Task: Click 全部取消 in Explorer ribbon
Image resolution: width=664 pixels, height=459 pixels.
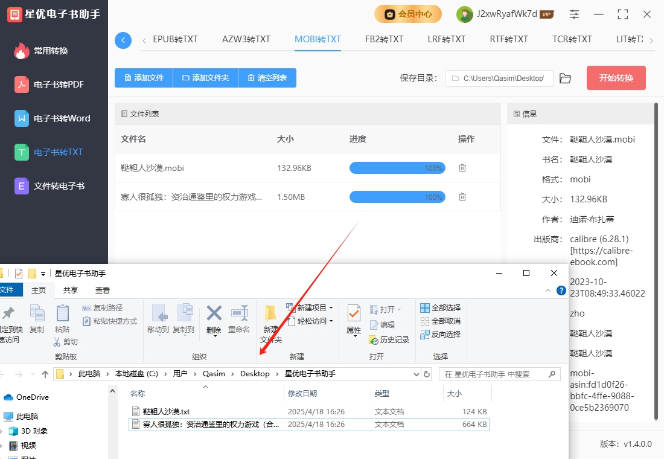Action: pyautogui.click(x=441, y=321)
